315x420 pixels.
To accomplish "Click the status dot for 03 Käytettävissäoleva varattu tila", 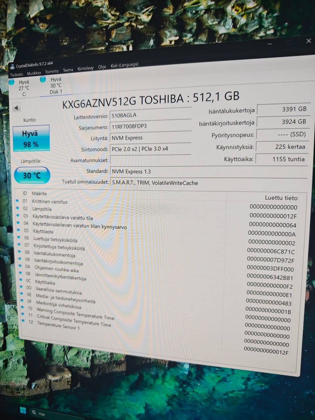I will (x=18, y=215).
